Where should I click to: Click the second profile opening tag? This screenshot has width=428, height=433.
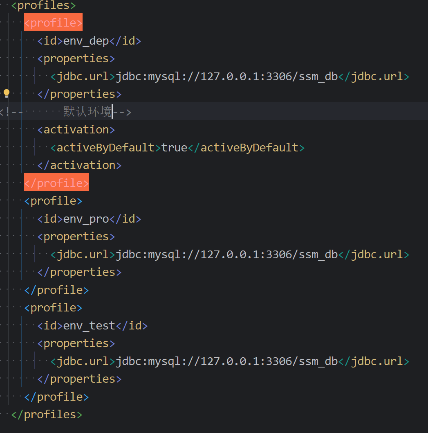53,201
